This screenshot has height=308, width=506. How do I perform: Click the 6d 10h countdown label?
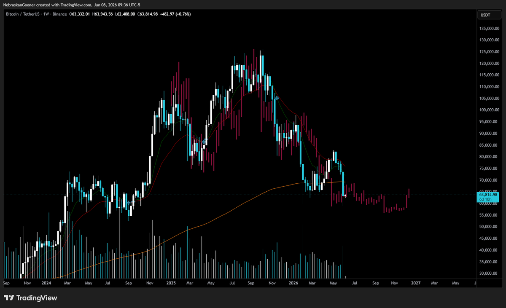coord(485,199)
